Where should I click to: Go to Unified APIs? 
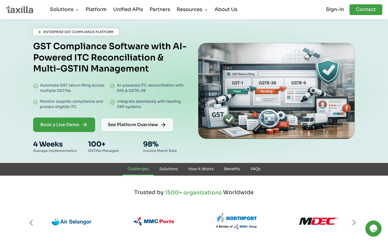128,9
